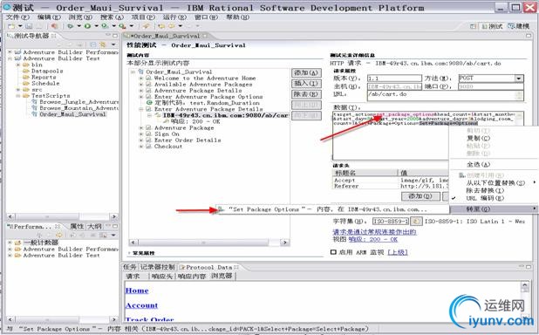Click the green Run toolbar icon
Screen dimensions: 539x335
[x=88, y=26]
